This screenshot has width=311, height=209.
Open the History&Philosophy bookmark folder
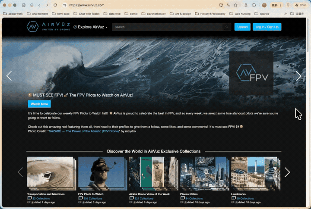[210, 14]
